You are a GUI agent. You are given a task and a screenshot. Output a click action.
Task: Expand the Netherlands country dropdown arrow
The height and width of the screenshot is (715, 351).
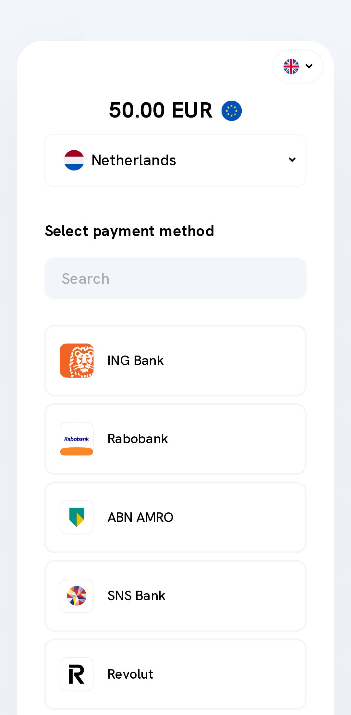292,160
